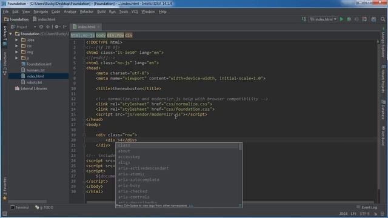
Task: Choose 'align' in autocomplete popup
Action: coord(177,162)
